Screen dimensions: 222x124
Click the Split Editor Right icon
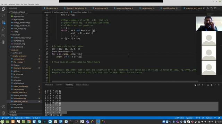click(215, 8)
